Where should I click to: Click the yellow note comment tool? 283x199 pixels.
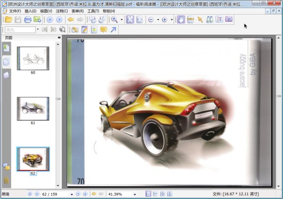click(104, 30)
